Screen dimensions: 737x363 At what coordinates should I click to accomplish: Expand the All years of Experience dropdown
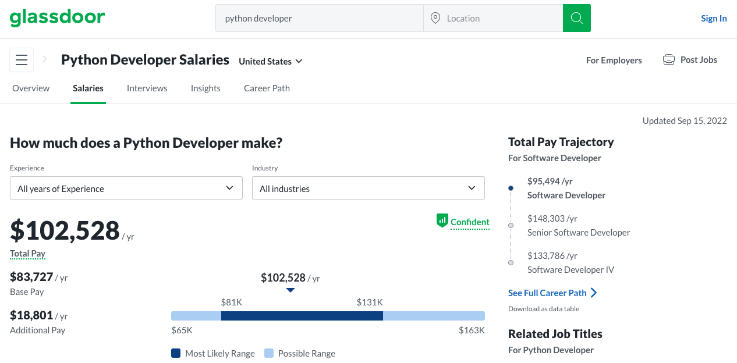126,188
